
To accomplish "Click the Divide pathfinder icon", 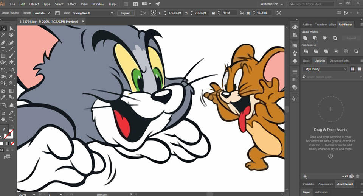I will pyautogui.click(x=305, y=51).
